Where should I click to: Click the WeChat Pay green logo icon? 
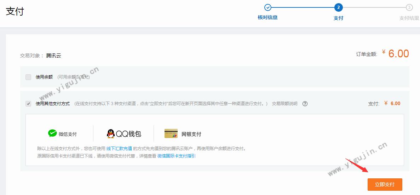pyautogui.click(x=52, y=133)
